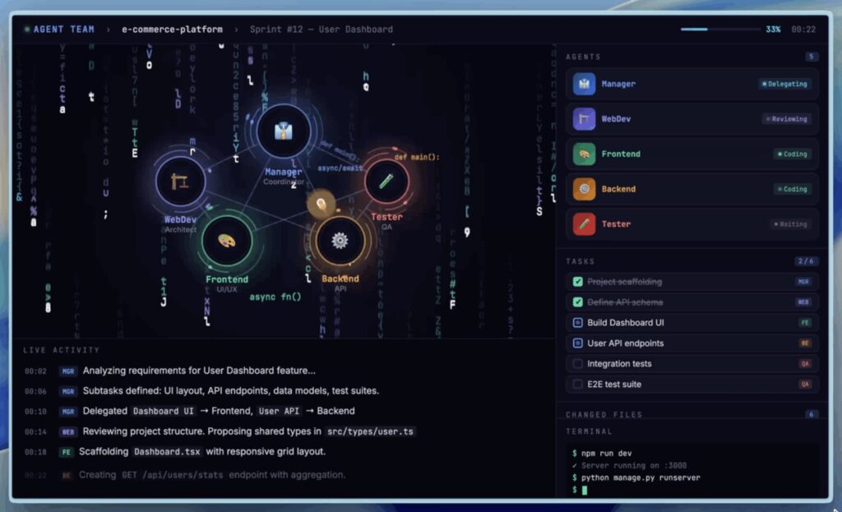Select the Backend gear icon in agents list

(x=584, y=189)
